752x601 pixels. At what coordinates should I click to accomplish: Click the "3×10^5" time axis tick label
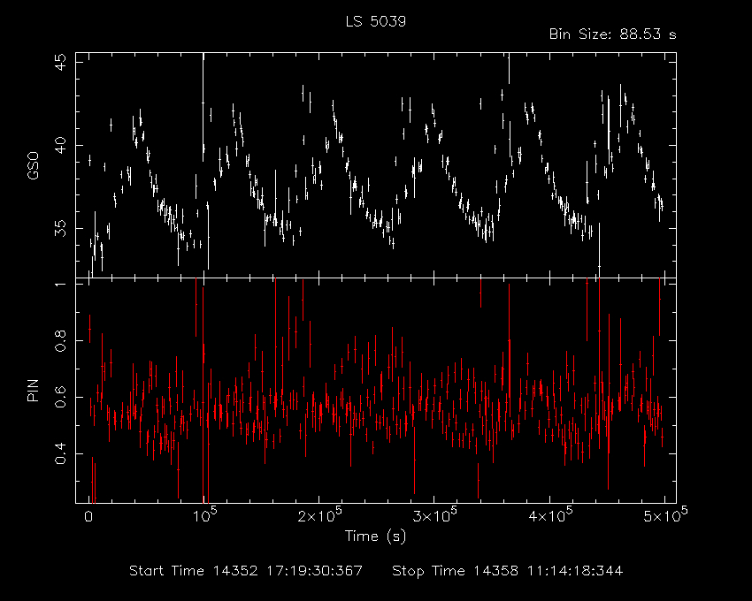(x=435, y=514)
